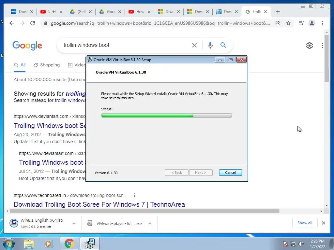Click the scroll-down arrow of the page scrollbar

pyautogui.click(x=326, y=205)
